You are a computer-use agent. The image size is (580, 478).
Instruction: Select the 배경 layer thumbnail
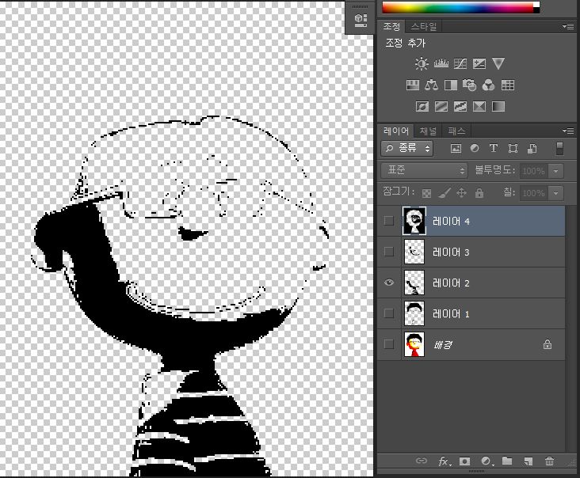[414, 344]
